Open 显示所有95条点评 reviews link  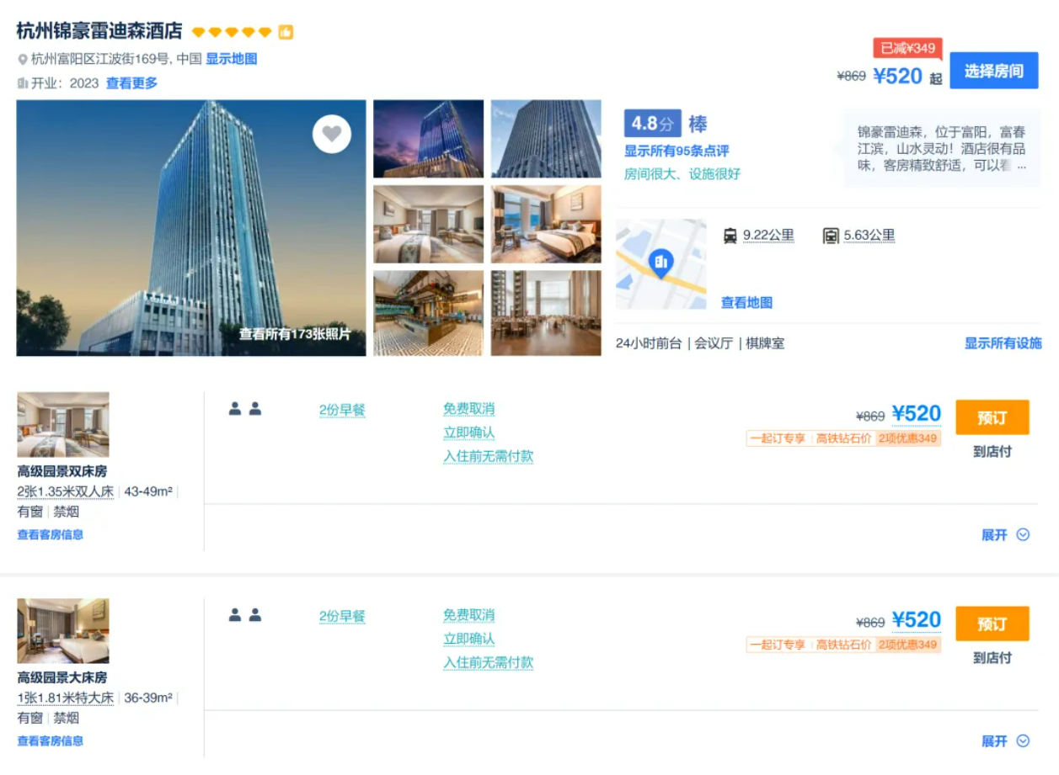click(x=676, y=151)
